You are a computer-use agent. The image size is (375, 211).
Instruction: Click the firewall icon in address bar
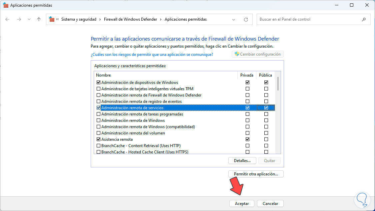[51, 19]
